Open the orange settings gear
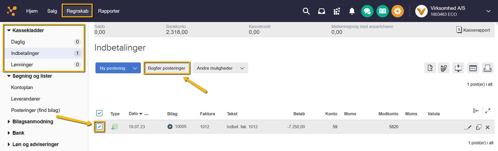The image size is (498, 151). pyautogui.click(x=397, y=11)
